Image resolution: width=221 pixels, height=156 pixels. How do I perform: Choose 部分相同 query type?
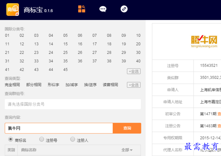pyautogui.click(x=34, y=85)
